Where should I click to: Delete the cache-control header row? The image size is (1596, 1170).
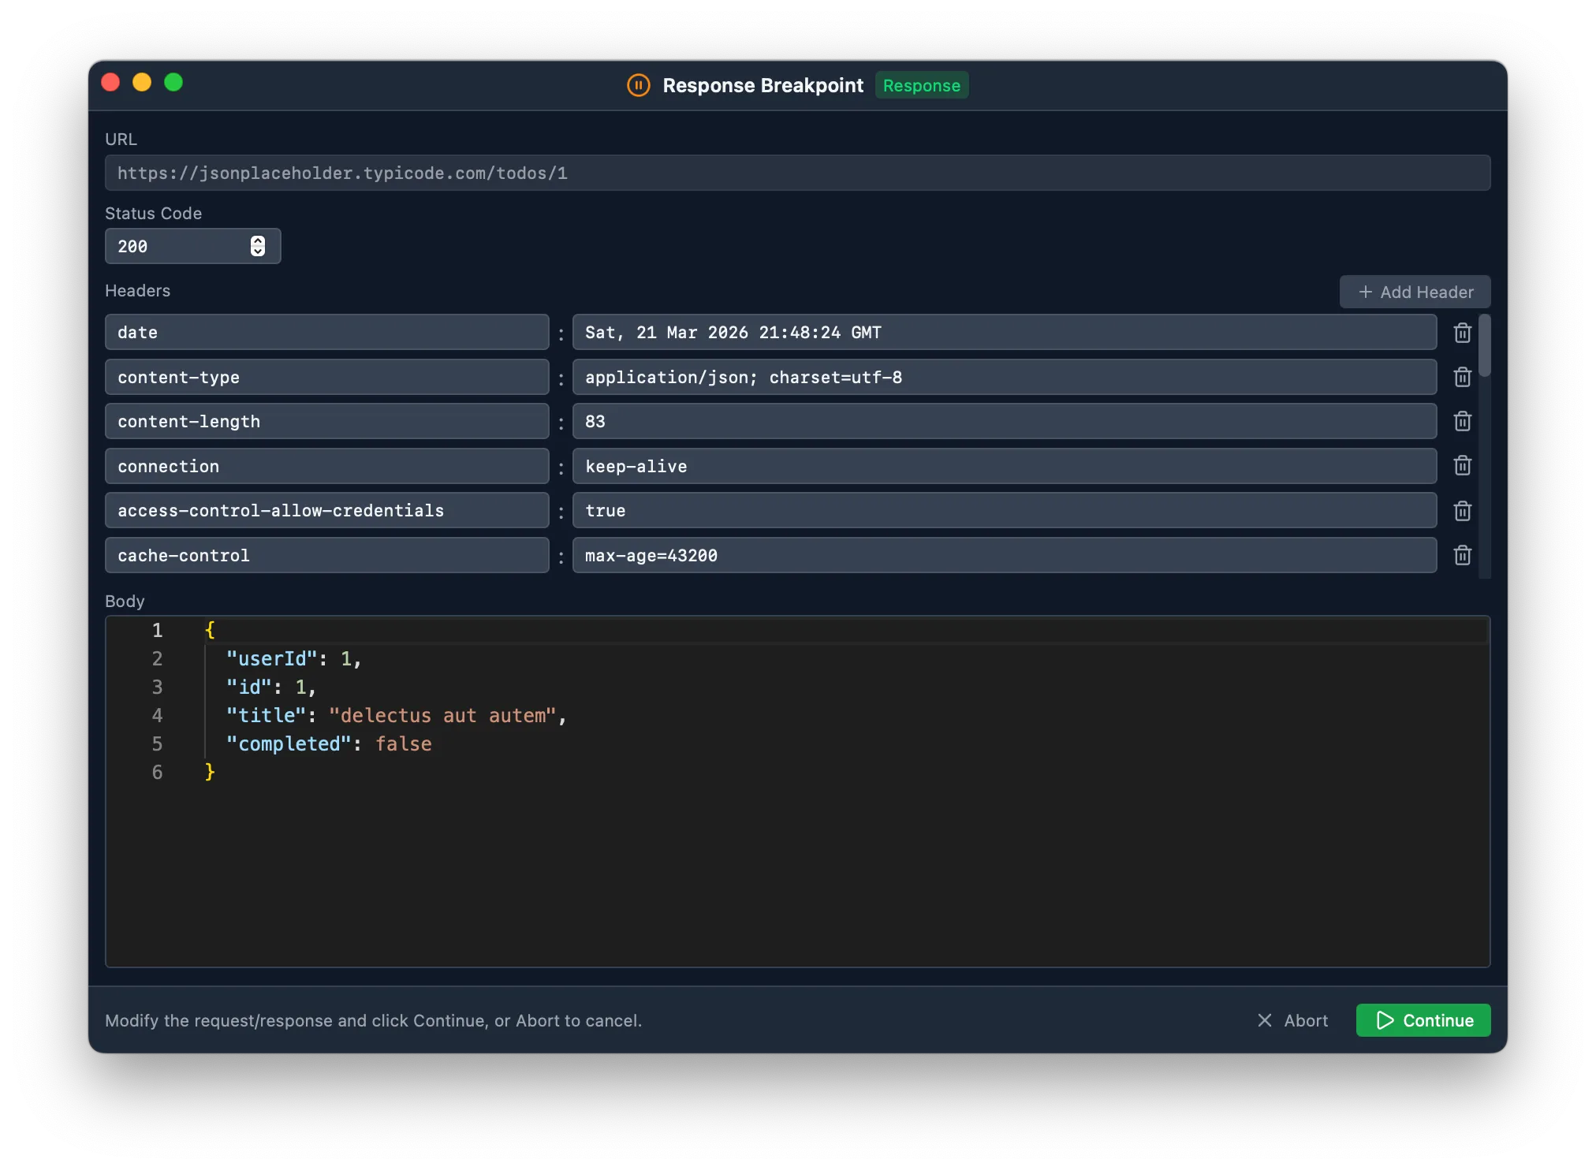click(1462, 555)
